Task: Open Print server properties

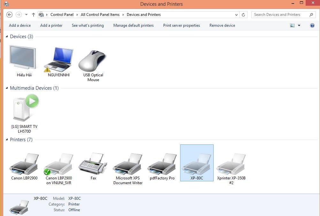Action: (x=181, y=25)
